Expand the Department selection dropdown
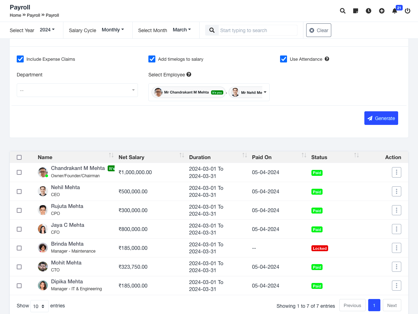This screenshot has width=418, height=314. [77, 90]
